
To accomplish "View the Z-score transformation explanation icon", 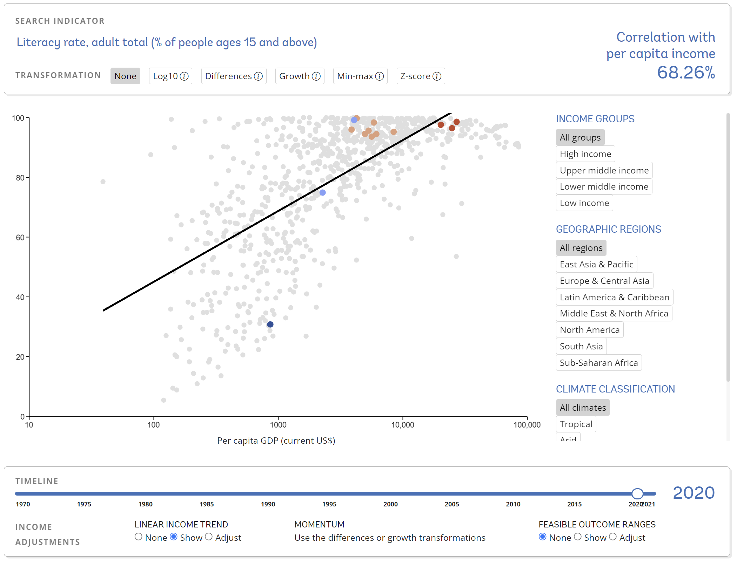I will pos(437,76).
